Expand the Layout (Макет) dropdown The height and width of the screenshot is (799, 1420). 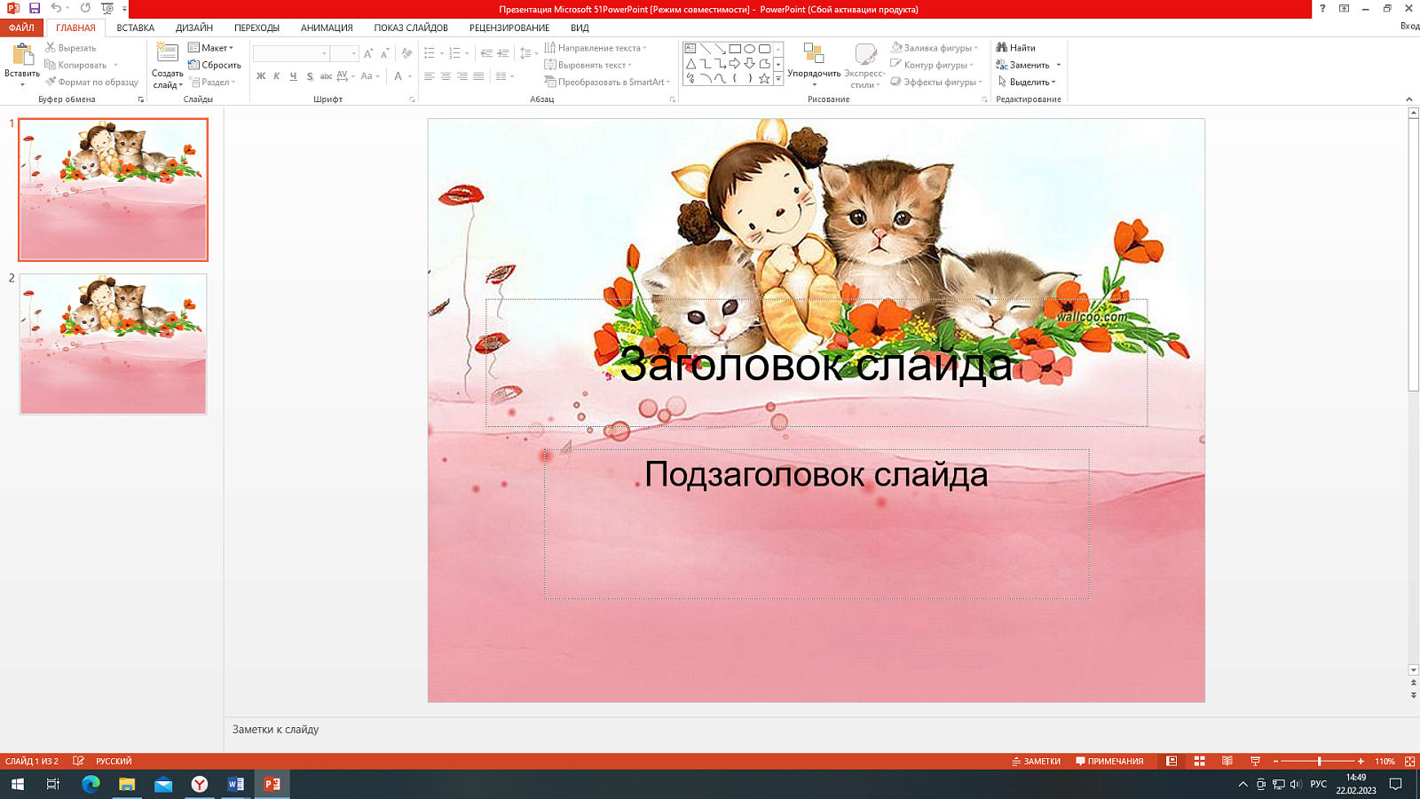(211, 48)
